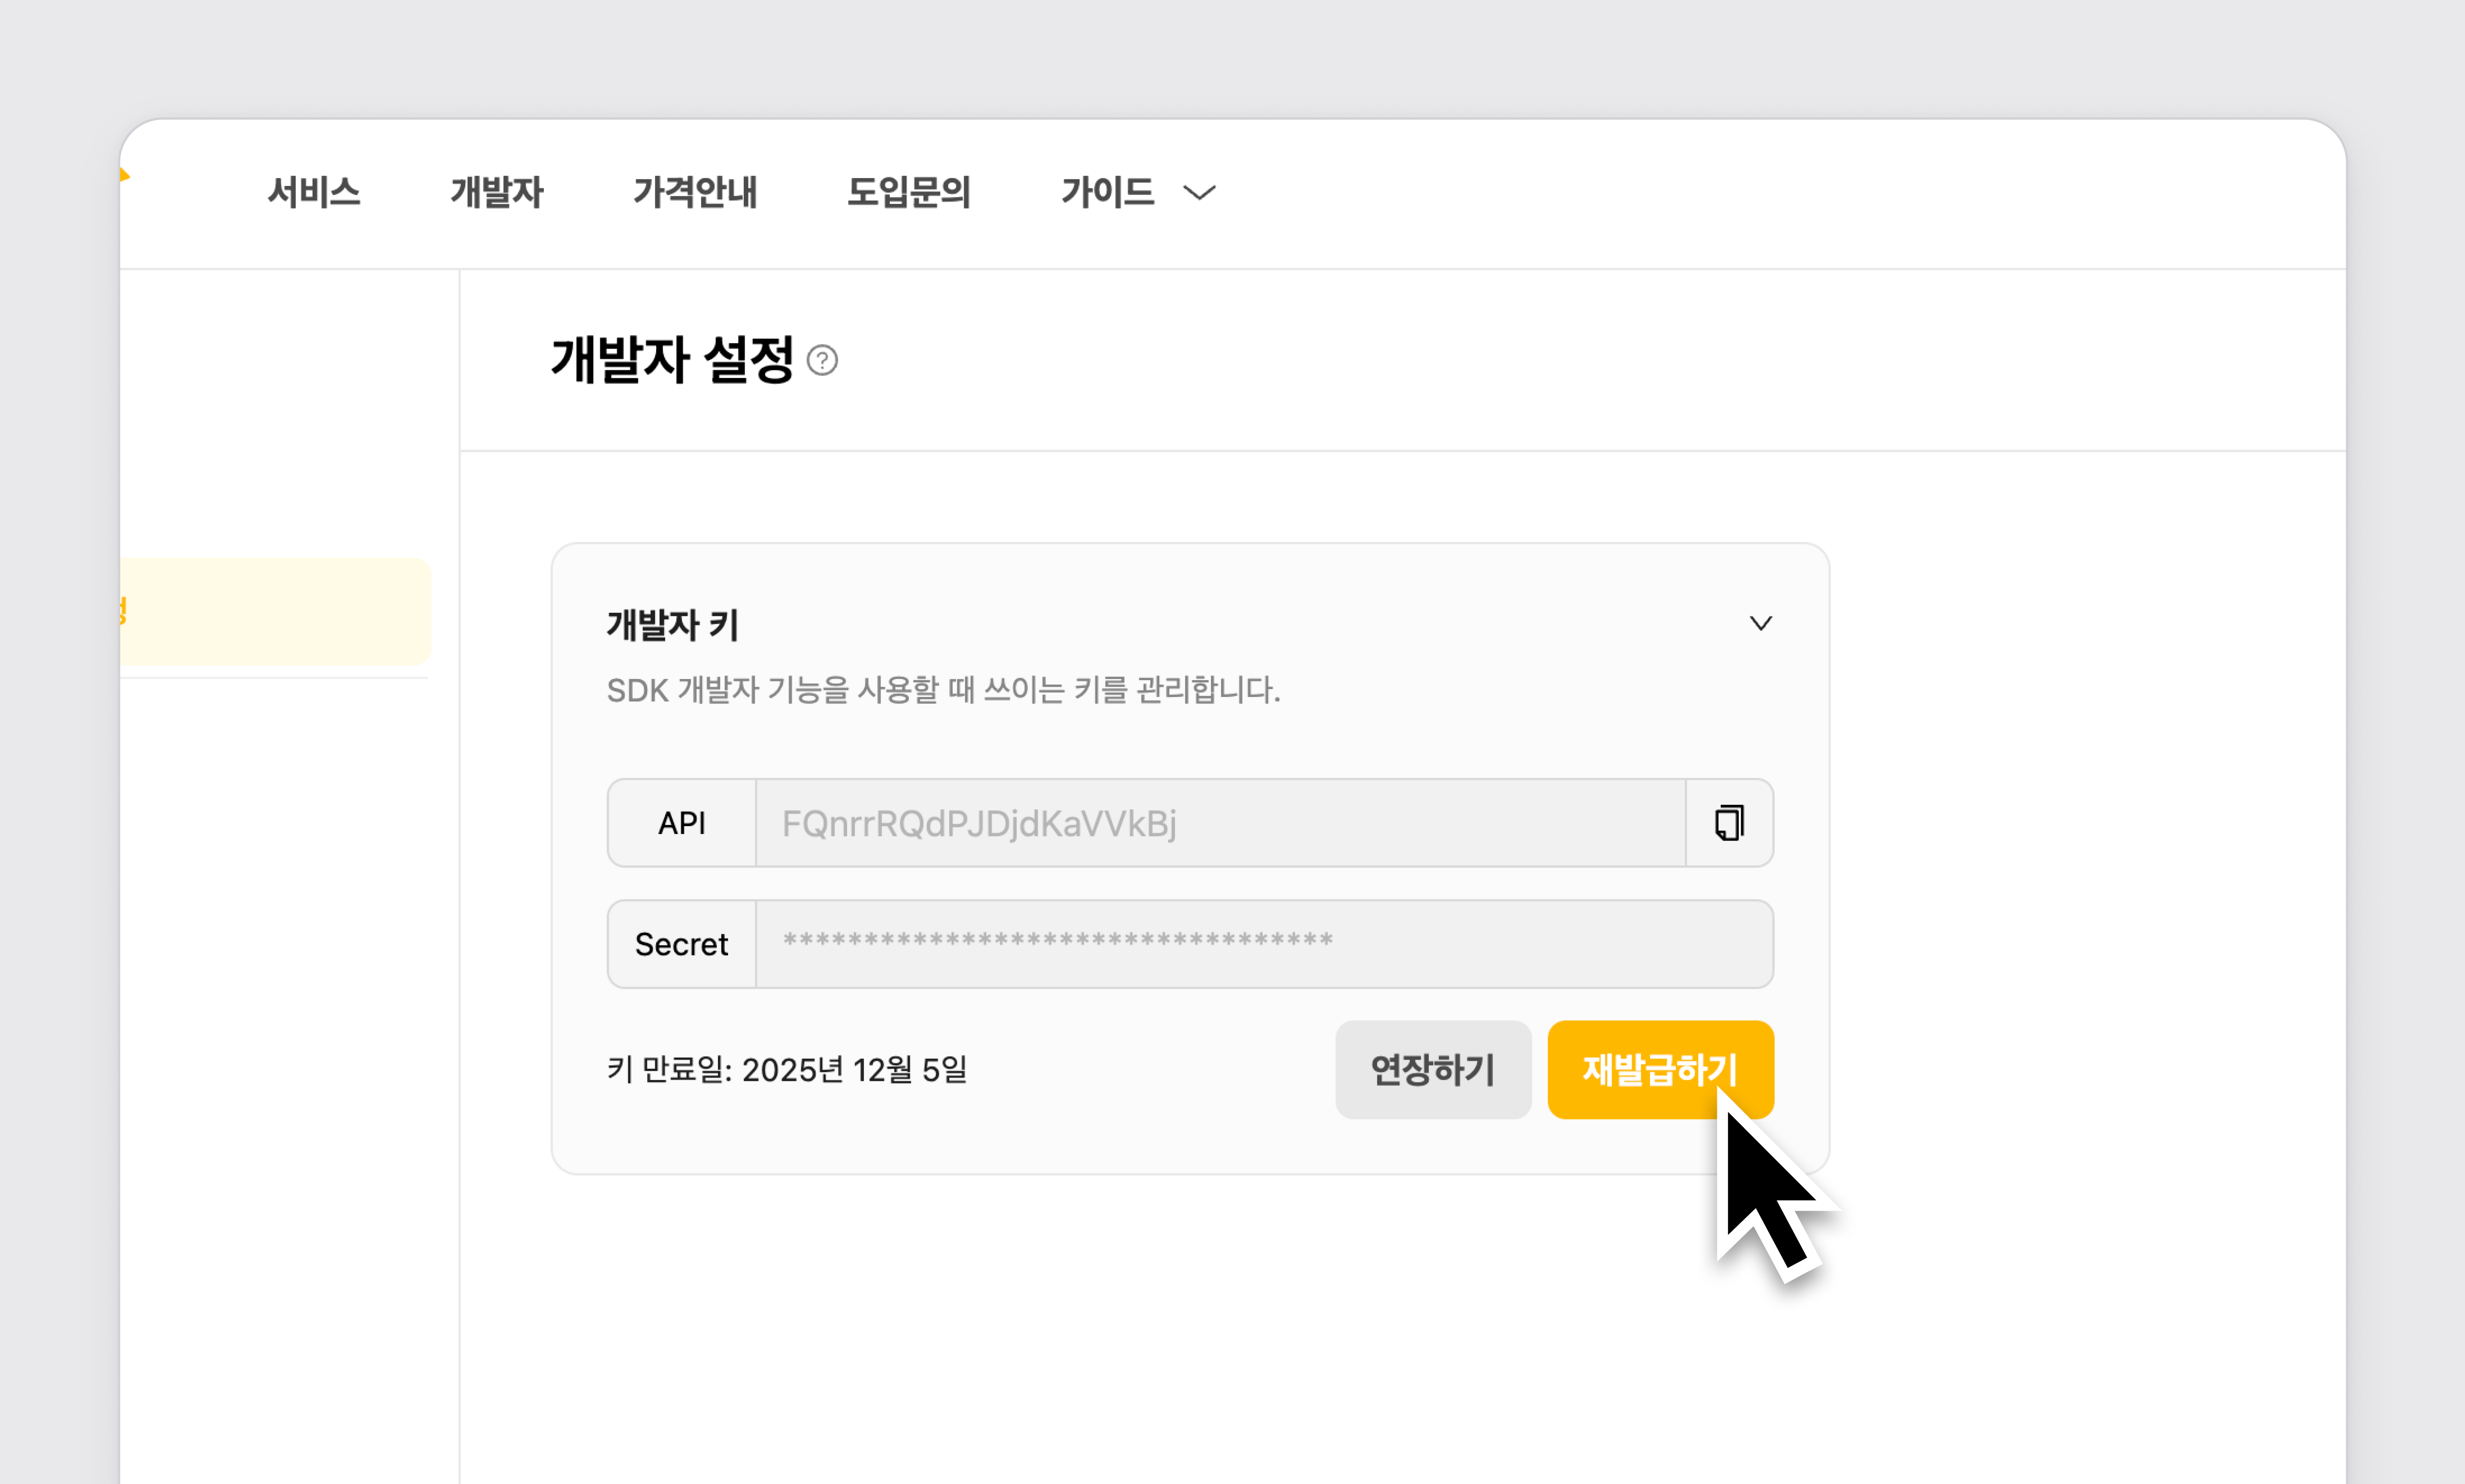2465x1484 pixels.
Task: Select 도입문의 in the top navigation
Action: [909, 192]
